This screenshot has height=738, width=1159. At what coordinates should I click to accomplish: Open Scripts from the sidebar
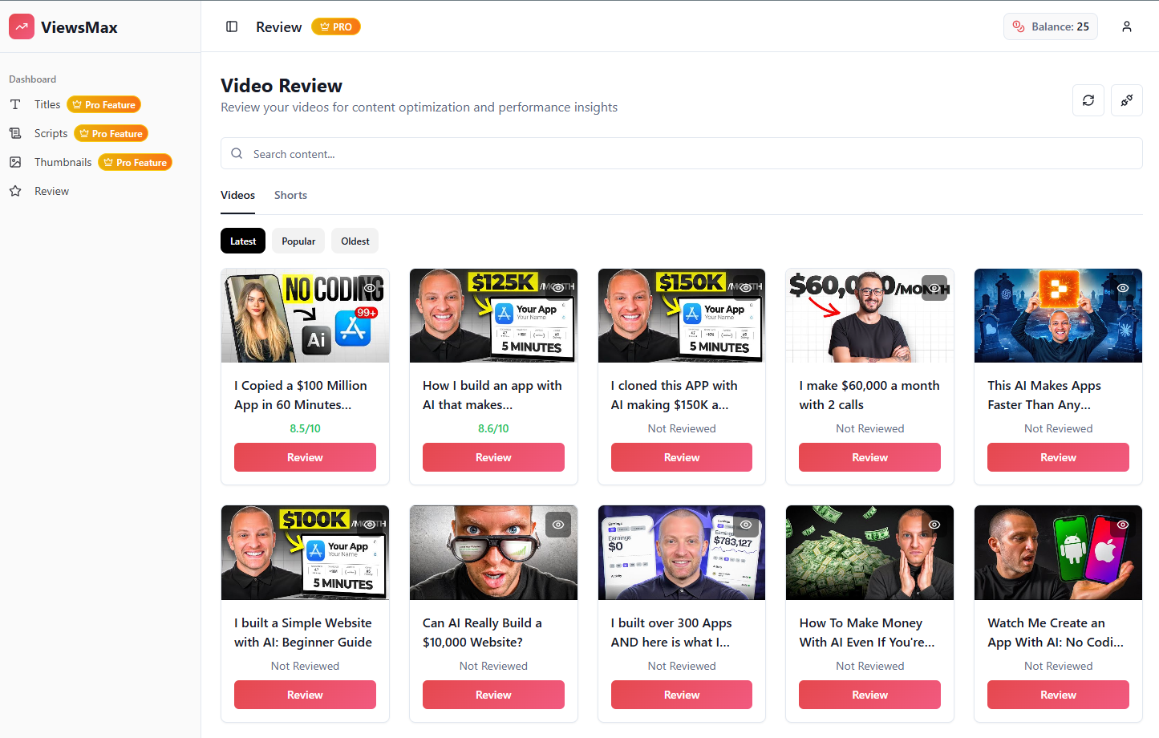(51, 133)
